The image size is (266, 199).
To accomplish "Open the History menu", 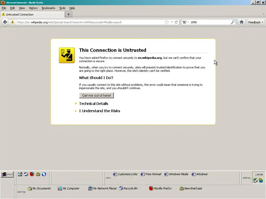I will pos(33,8).
